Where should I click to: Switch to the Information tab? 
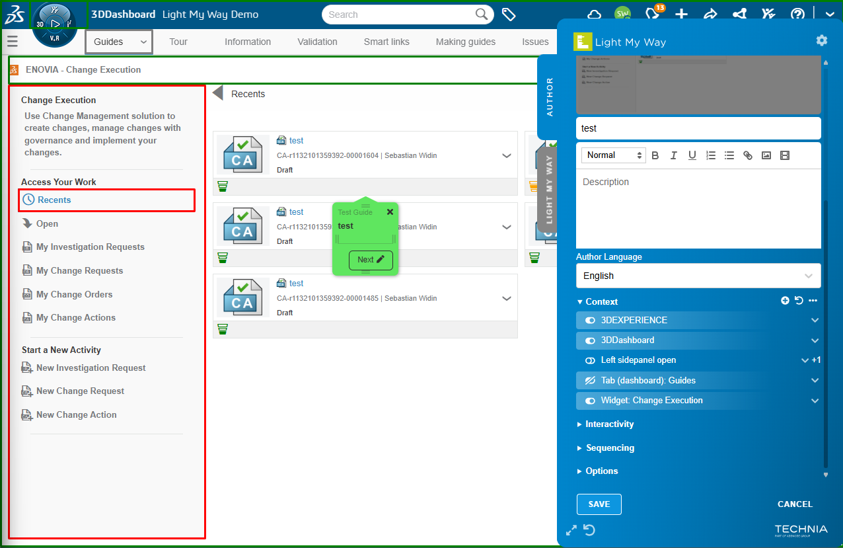tap(248, 42)
